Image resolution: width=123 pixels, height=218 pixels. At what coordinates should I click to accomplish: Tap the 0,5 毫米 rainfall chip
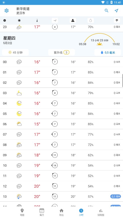click(108, 52)
